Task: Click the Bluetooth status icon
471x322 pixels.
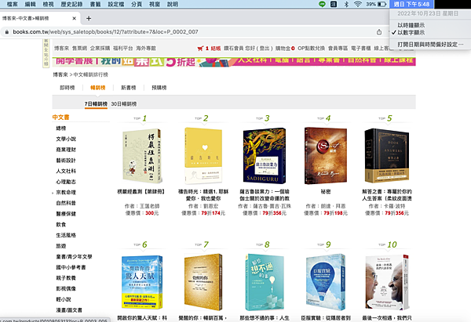Action: (345, 4)
